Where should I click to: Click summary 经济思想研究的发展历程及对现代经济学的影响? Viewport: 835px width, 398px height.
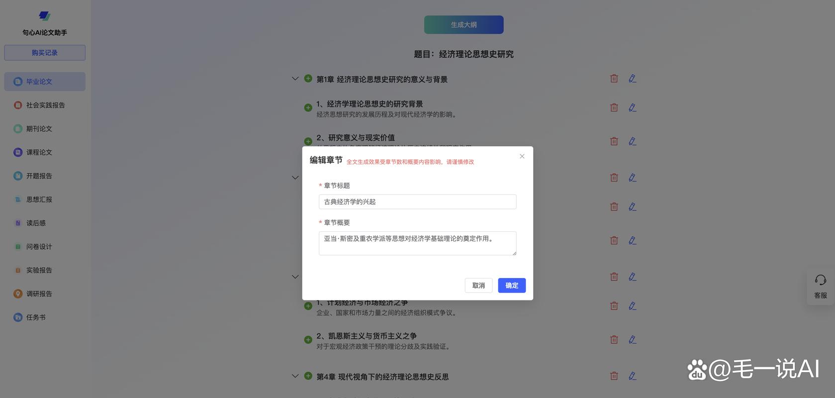386,114
